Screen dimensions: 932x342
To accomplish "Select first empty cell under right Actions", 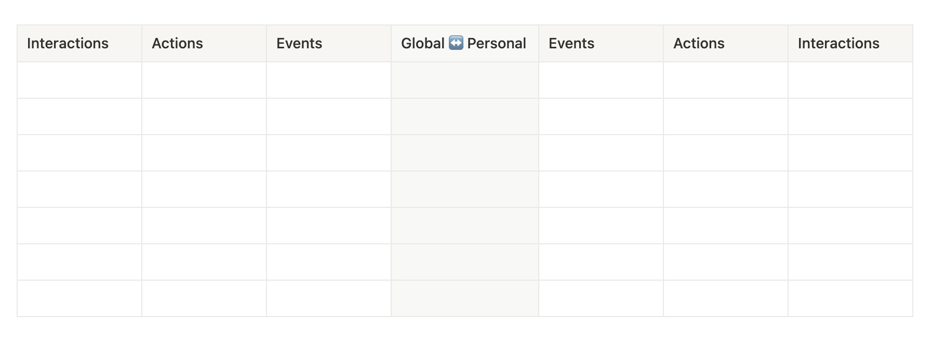I will point(725,80).
